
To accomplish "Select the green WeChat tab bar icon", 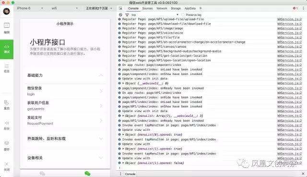I will click(87, 173).
